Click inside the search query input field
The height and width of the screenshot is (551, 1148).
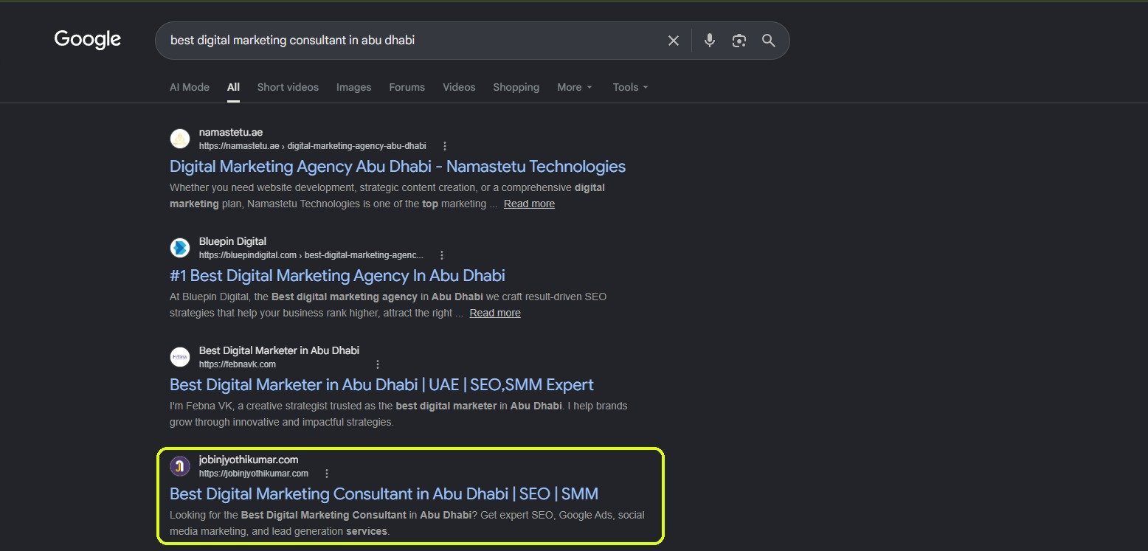click(413, 41)
